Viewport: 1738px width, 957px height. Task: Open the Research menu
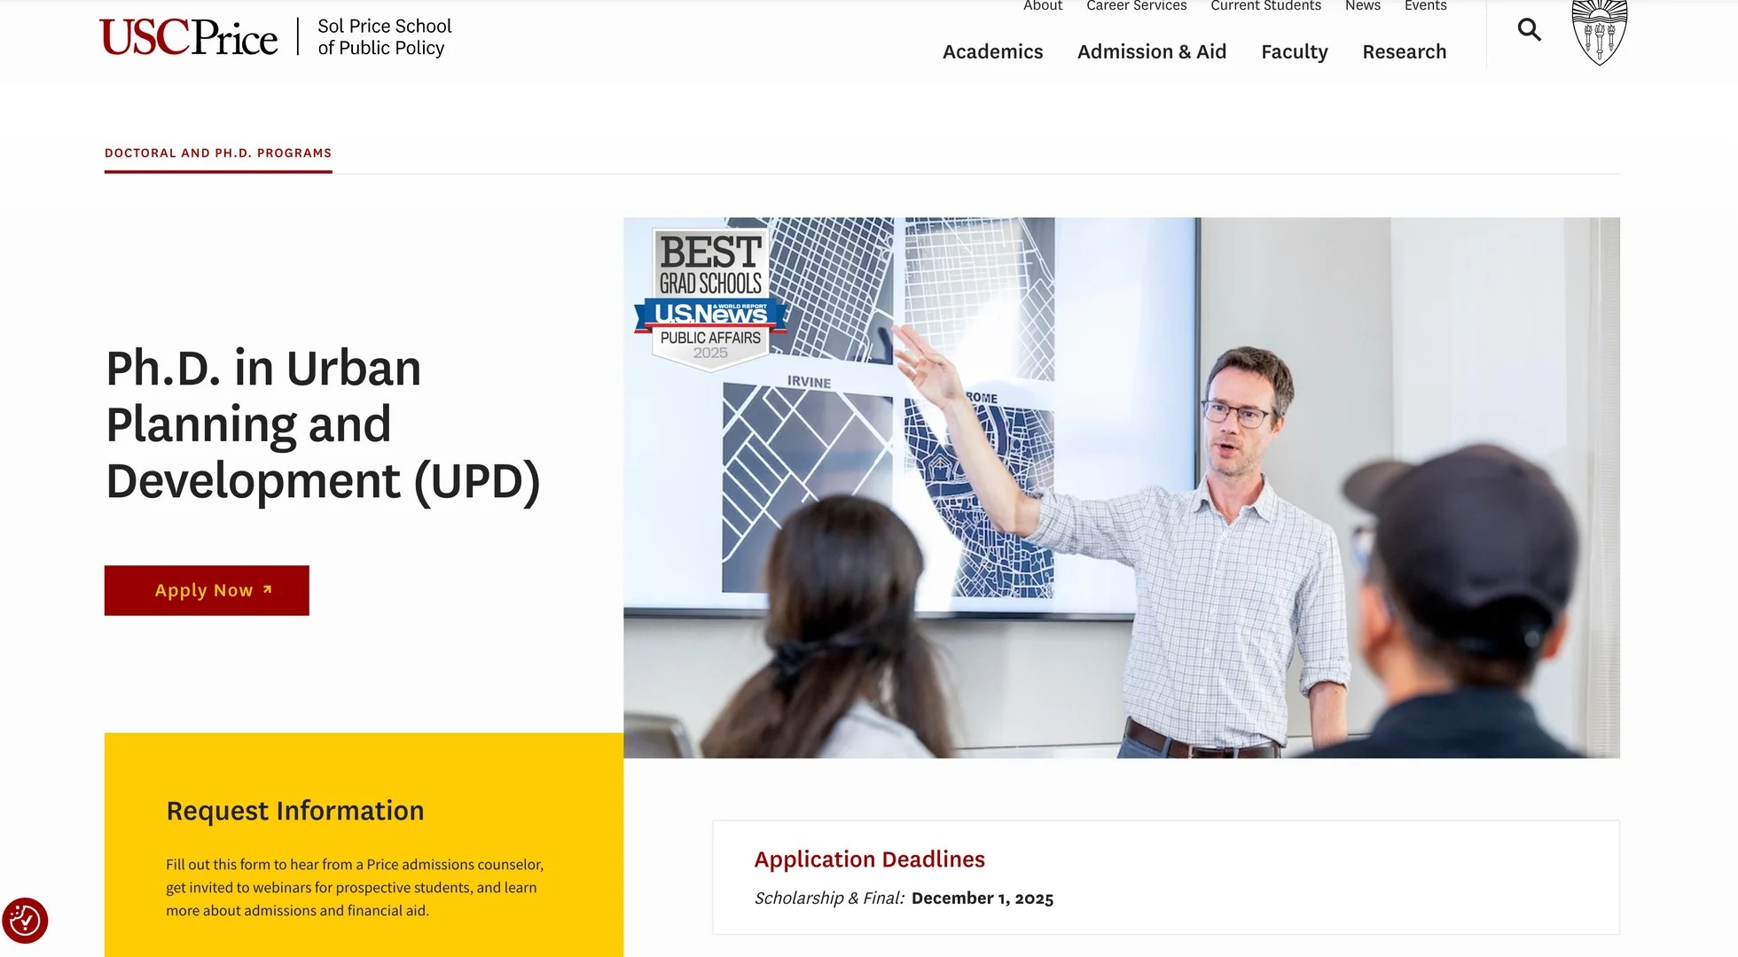point(1404,51)
